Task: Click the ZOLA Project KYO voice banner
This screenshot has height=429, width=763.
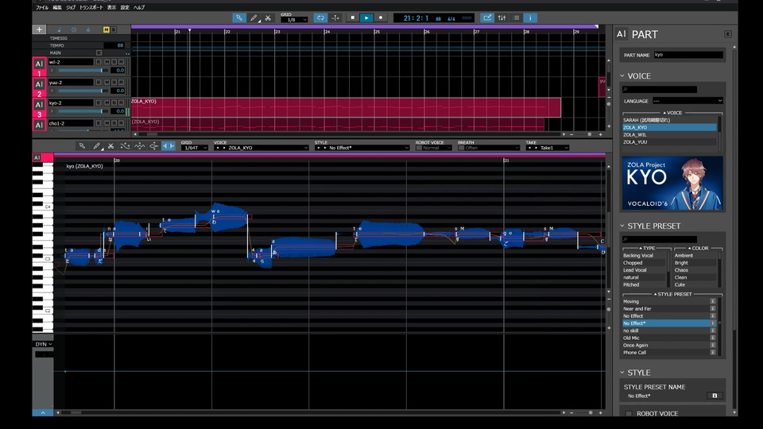Action: 672,183
